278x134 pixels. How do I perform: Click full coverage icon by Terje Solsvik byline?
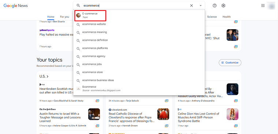click(x=166, y=101)
